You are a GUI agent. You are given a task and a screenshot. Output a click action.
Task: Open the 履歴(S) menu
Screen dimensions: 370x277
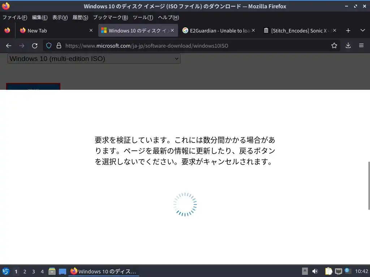[80, 17]
